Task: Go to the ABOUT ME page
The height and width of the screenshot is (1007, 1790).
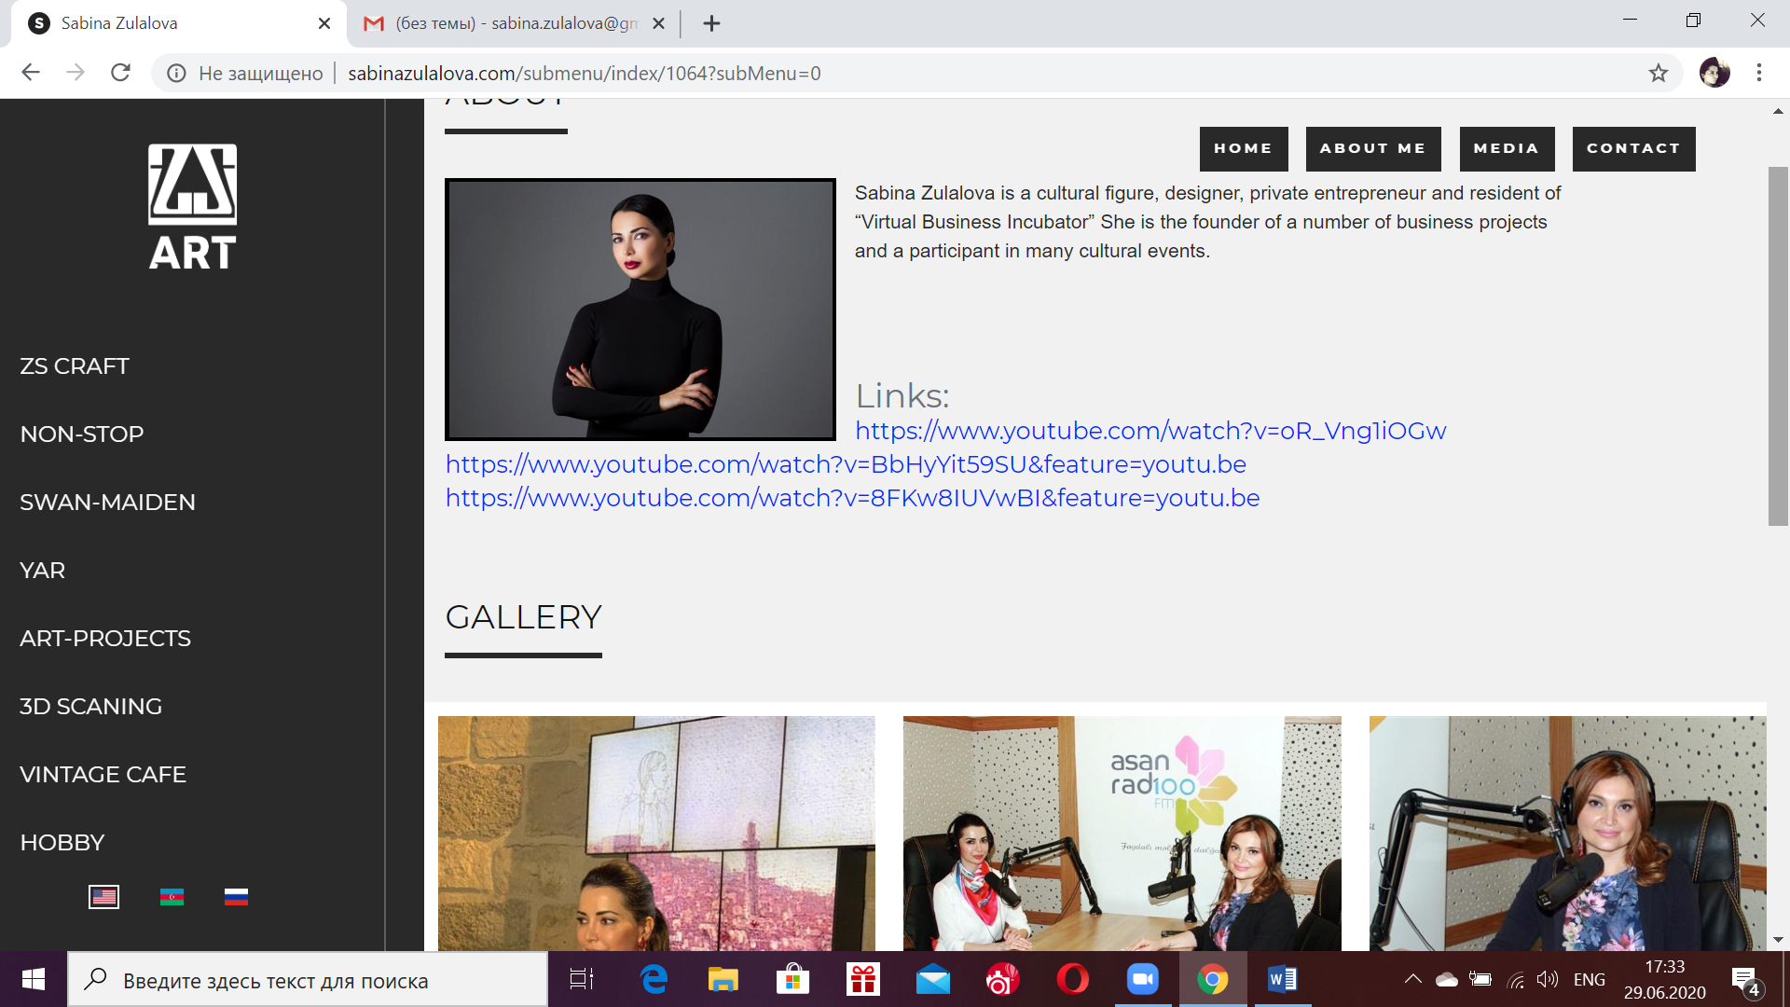Action: tap(1372, 148)
